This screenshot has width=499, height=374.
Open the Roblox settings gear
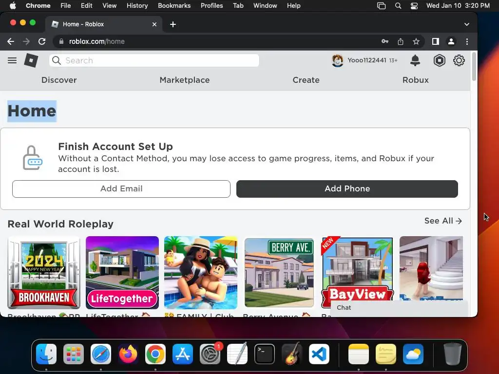pyautogui.click(x=459, y=60)
